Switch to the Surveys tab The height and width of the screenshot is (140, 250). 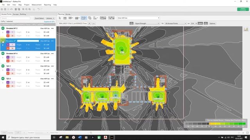(16, 14)
